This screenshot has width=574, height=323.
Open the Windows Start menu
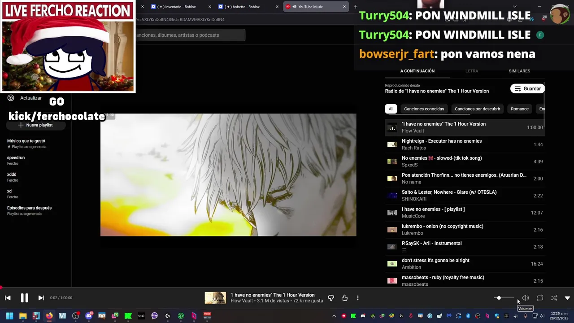click(9, 316)
